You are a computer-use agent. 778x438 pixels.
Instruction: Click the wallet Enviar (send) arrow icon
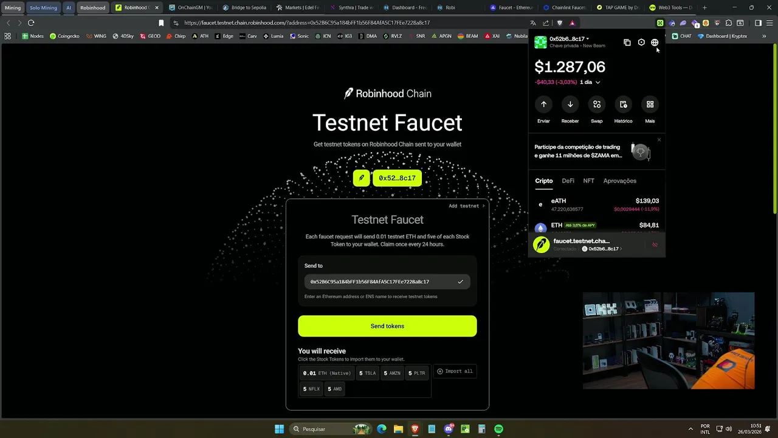point(543,104)
